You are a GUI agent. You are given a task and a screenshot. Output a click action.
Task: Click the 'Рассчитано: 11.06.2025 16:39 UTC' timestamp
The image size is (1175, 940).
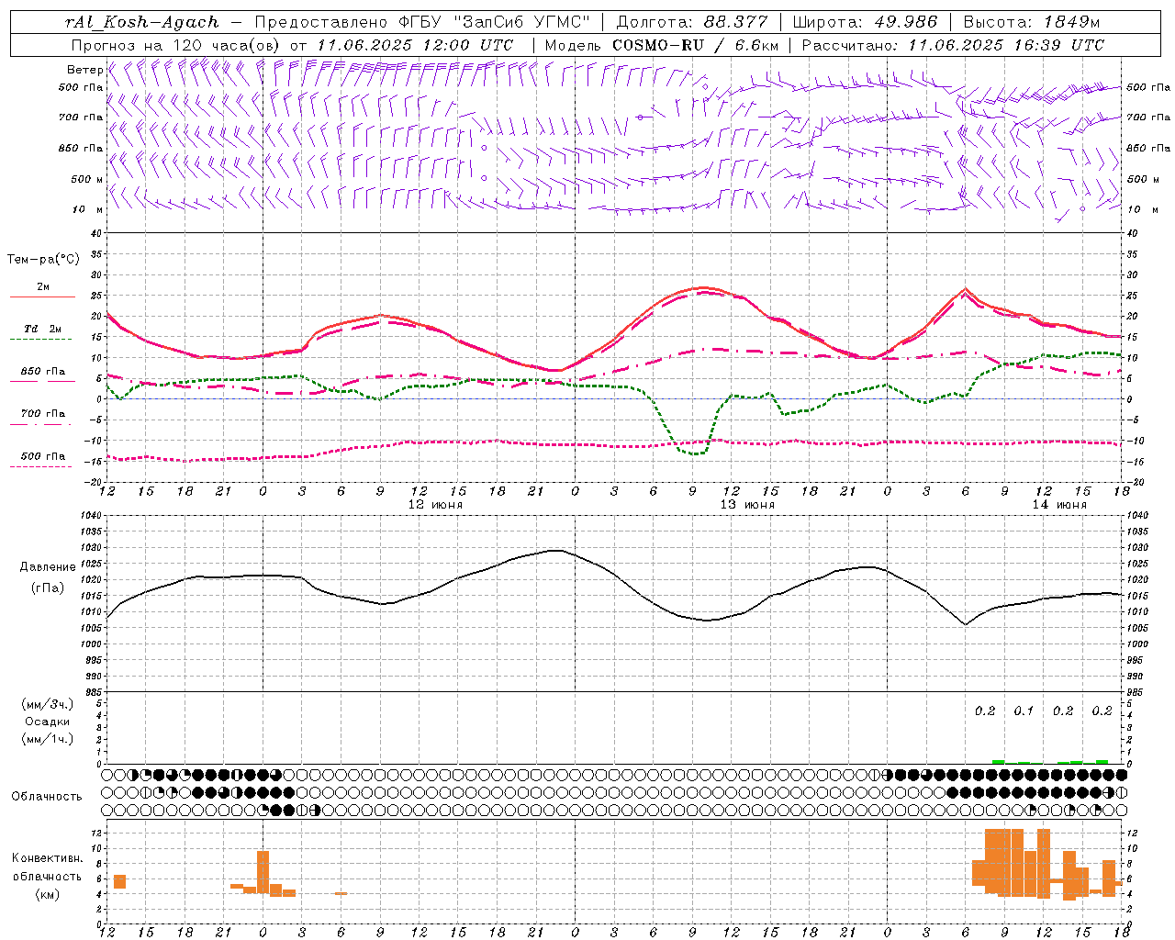pos(953,45)
